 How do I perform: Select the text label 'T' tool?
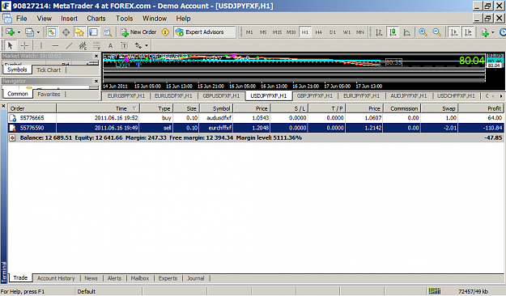124,45
